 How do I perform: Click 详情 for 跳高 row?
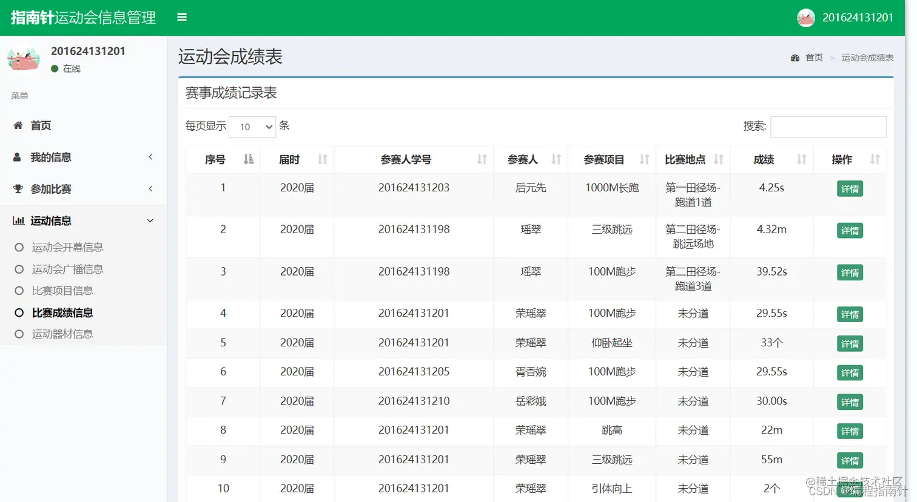[850, 431]
